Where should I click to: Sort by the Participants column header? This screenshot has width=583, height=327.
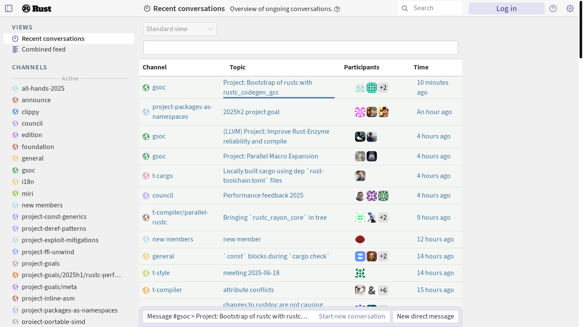tap(361, 67)
